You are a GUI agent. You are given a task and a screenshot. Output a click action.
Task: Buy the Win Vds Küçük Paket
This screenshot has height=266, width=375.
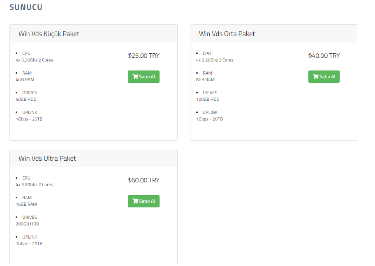click(x=144, y=77)
